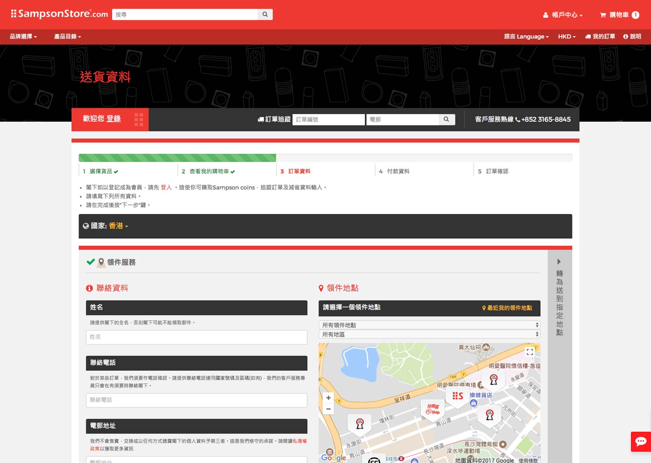Go to step 1 選擇貨品
The width and height of the screenshot is (651, 463).
click(x=100, y=171)
